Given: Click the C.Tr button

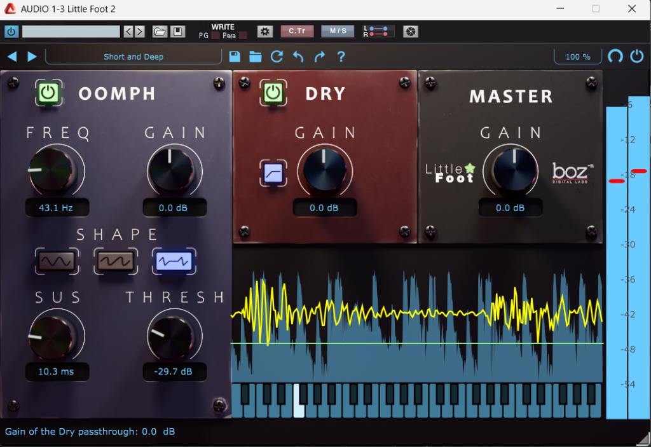Looking at the screenshot, I should (x=297, y=31).
